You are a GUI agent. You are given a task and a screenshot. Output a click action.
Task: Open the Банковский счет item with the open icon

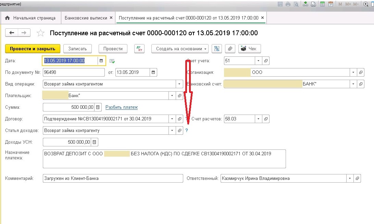click(x=361, y=84)
